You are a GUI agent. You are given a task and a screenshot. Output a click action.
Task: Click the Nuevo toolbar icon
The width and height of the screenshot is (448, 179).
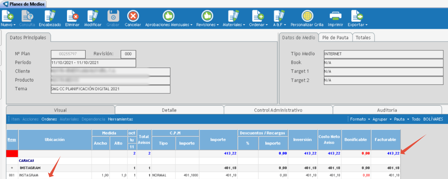tap(8, 16)
